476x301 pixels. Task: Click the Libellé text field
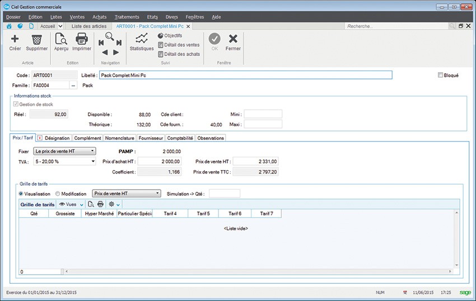coord(245,75)
